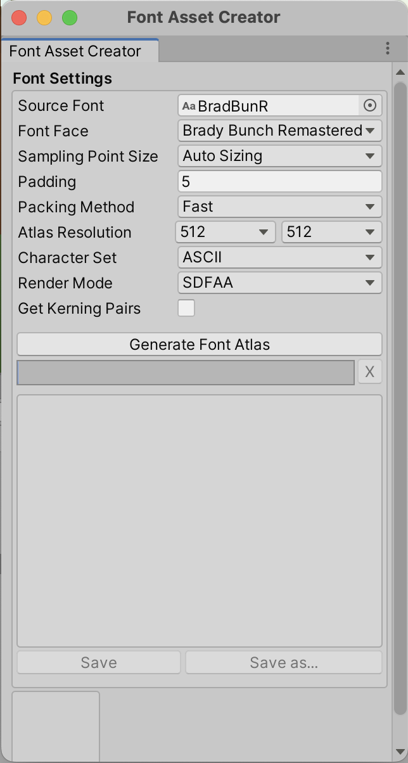Open Atlas Resolution width dropdown
Viewport: 408px width, 763px height.
(225, 232)
